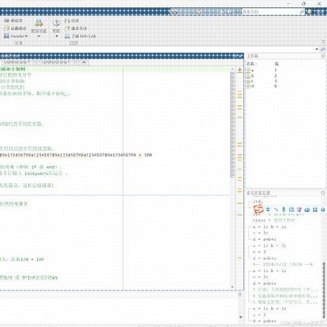The width and height of the screenshot is (327, 327).
Task: Open the Set Path tool icon
Action: [7, 28]
